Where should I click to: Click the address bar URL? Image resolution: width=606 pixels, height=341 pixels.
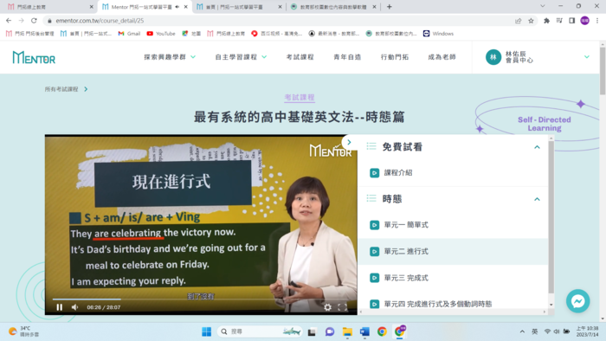click(x=100, y=21)
